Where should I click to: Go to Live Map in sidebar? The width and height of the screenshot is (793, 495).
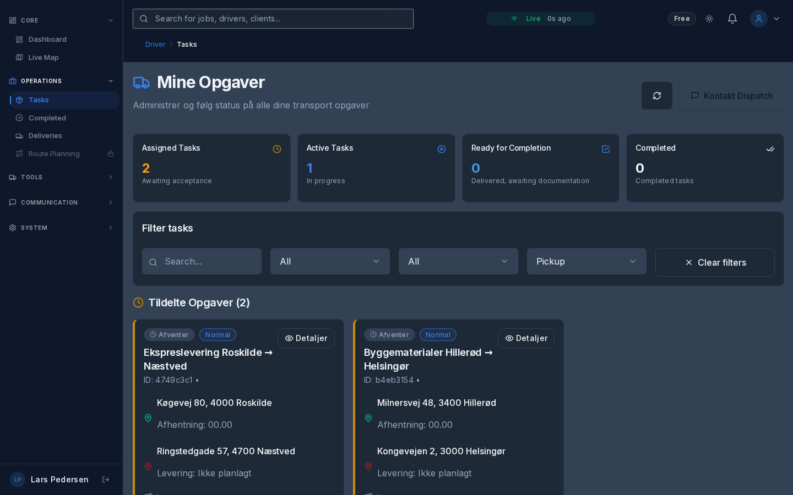44,57
